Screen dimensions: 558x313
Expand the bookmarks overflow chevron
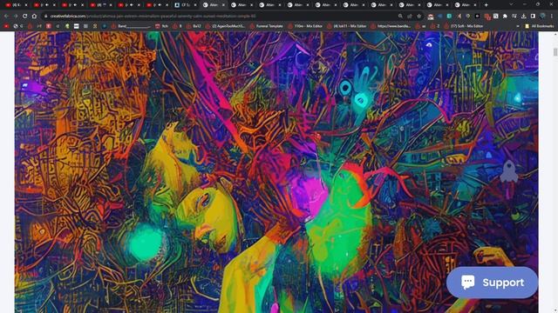point(517,26)
